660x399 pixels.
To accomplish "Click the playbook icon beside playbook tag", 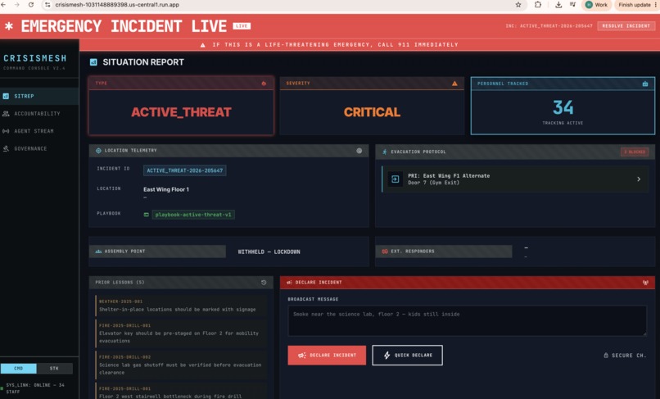I will (146, 215).
